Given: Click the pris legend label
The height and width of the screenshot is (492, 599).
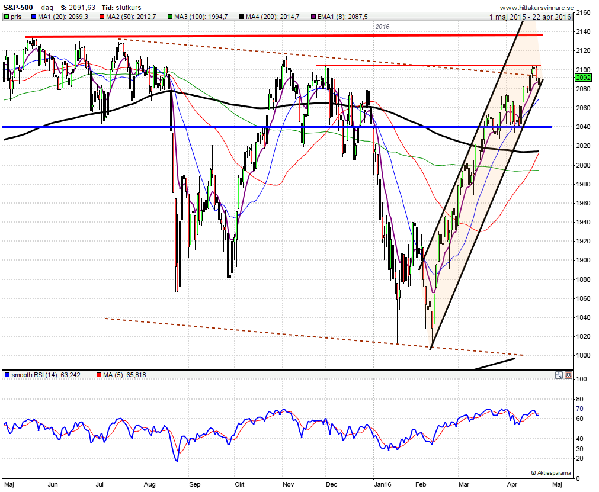Looking at the screenshot, I should click(16, 17).
